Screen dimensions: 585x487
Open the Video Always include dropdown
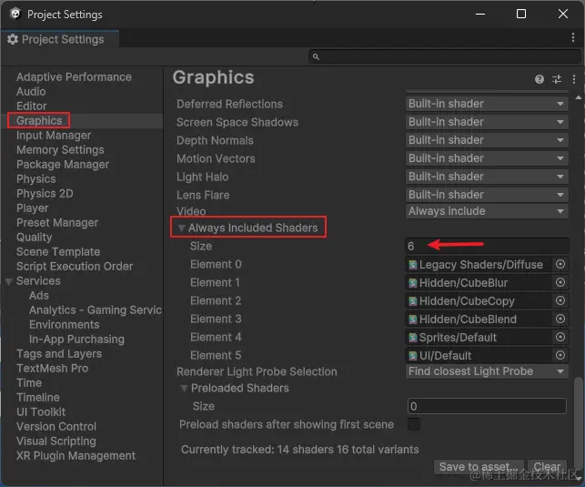pos(487,211)
